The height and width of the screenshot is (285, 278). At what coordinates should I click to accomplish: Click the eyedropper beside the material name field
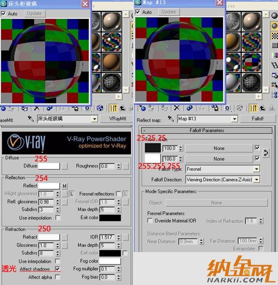point(31,119)
